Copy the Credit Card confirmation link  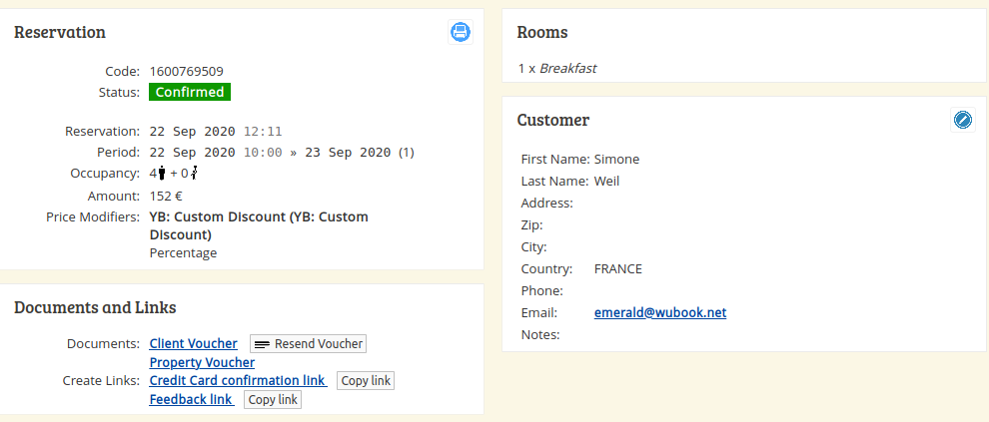[x=366, y=381]
